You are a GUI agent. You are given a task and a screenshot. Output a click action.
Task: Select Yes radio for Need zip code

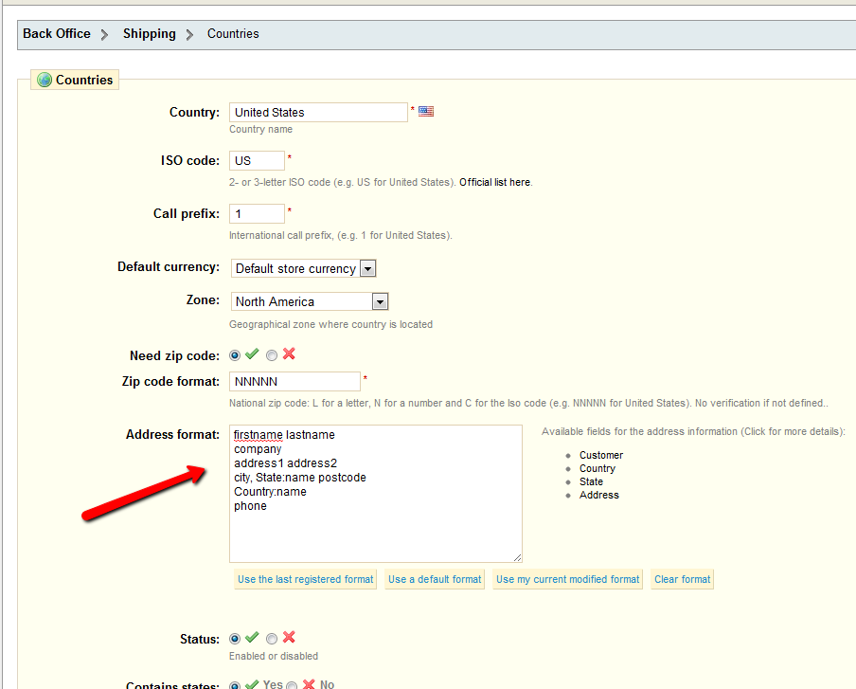(235, 355)
